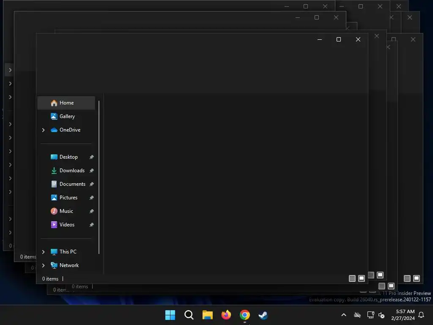Viewport: 433px width, 325px height.
Task: Click the OneDrive tray icon
Action: pos(357,315)
